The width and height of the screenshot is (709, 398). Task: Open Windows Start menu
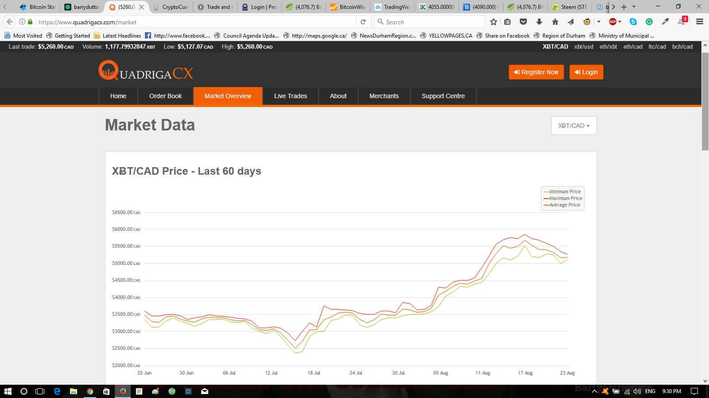(x=8, y=391)
